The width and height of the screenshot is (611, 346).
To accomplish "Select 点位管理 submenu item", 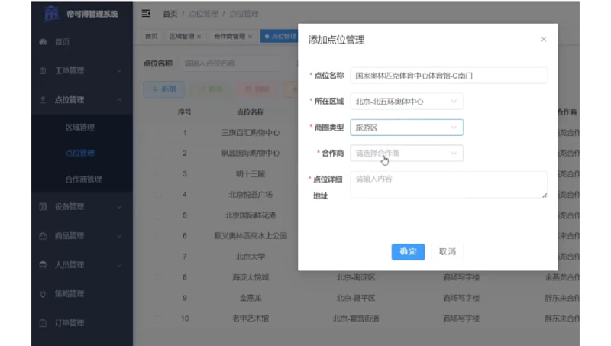I will 82,153.
